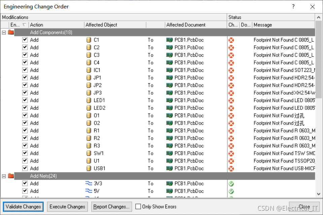Image resolution: width=323 pixels, height=215 pixels.
Task: Click the PCB document icon in 3V3 row
Action: [169, 183]
